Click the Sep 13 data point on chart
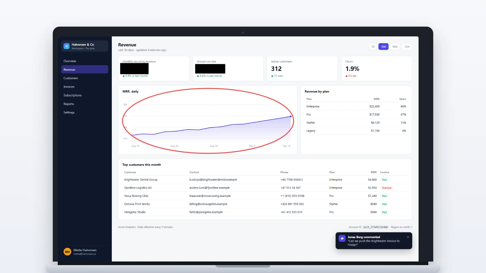 (291, 116)
